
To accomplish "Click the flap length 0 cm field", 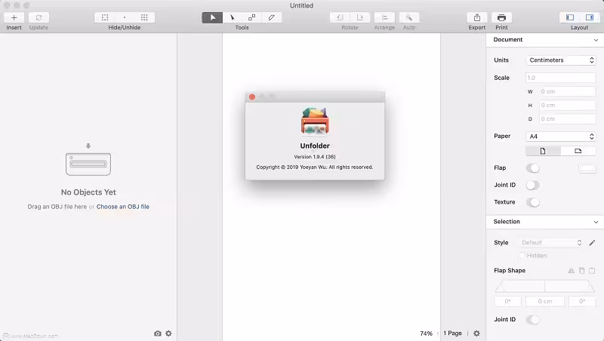I will point(544,301).
